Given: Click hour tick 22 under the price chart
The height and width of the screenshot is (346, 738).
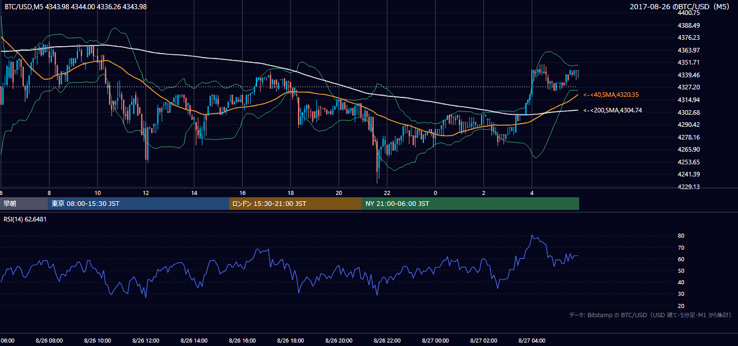Looking at the screenshot, I should click(x=387, y=193).
